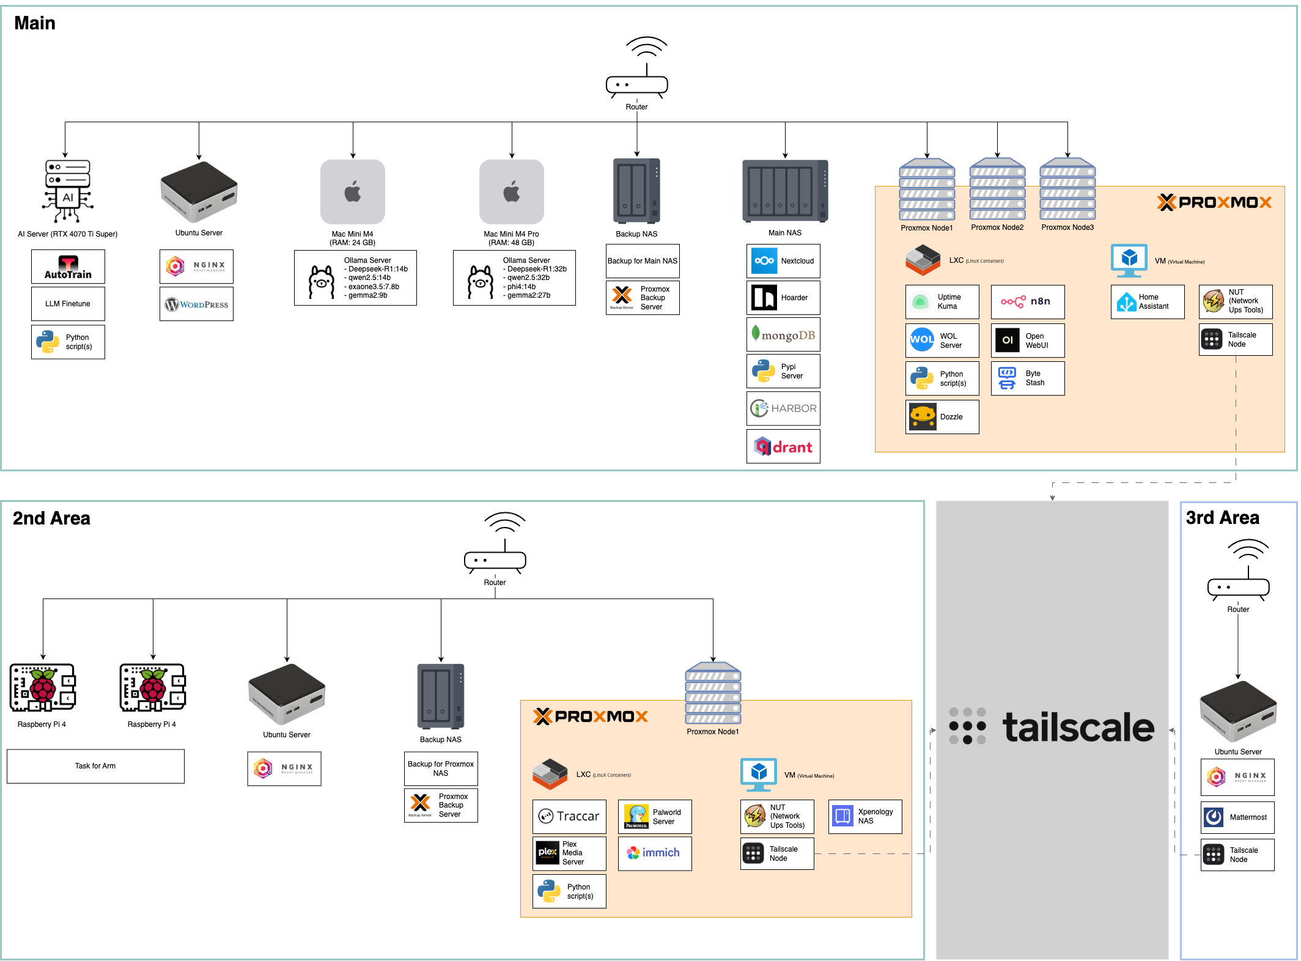Viewport: 1301px width, 961px height.
Task: Select the Mattermost box in 3rd Area
Action: click(1237, 818)
